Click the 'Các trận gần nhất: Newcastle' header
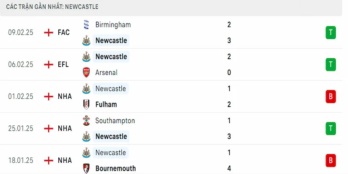This screenshot has width=348, height=174. pos(52,7)
